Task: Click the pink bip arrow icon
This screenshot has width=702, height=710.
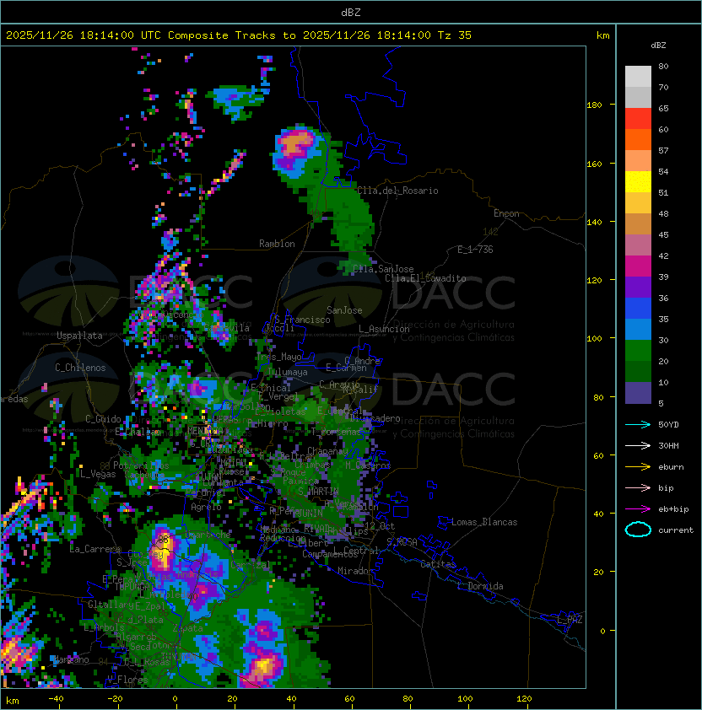Action: point(638,487)
